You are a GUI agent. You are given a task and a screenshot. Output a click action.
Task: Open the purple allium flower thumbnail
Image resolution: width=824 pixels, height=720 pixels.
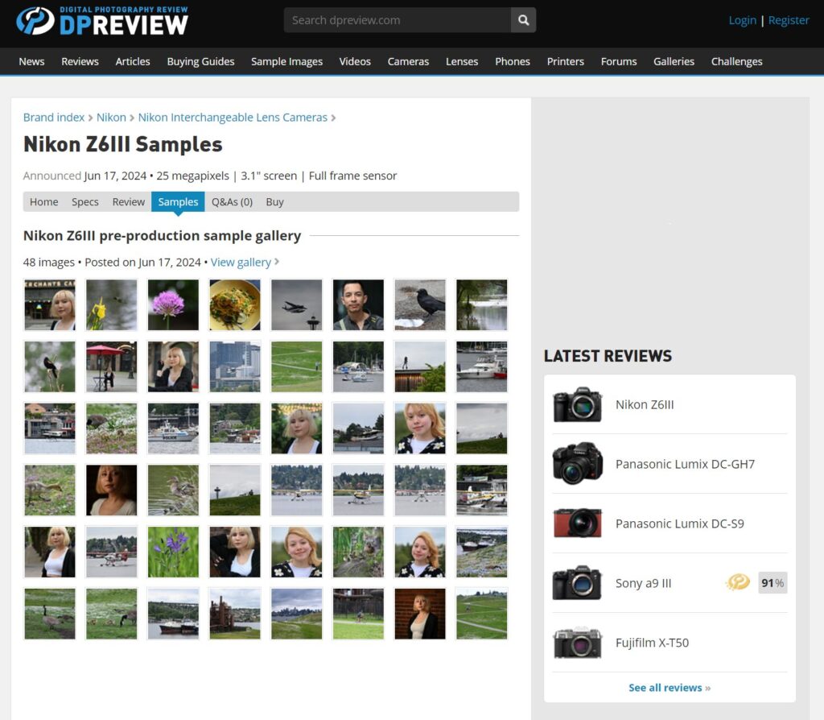pyautogui.click(x=173, y=305)
